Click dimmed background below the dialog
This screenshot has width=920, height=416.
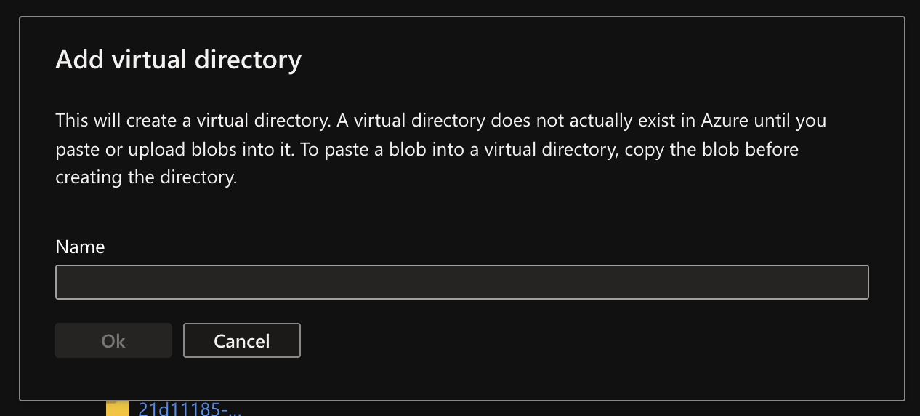(x=509, y=409)
